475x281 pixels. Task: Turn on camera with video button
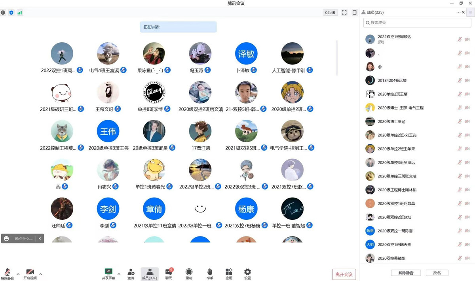(30, 273)
